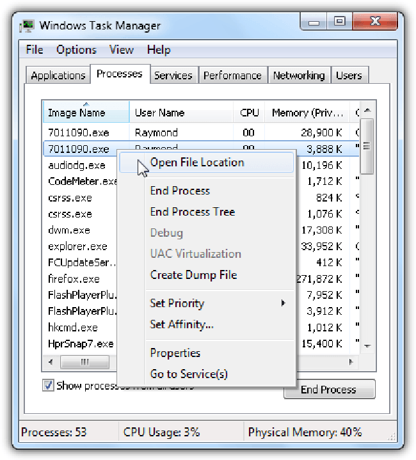Switch to the Applications tab
416x460 pixels.
58,75
